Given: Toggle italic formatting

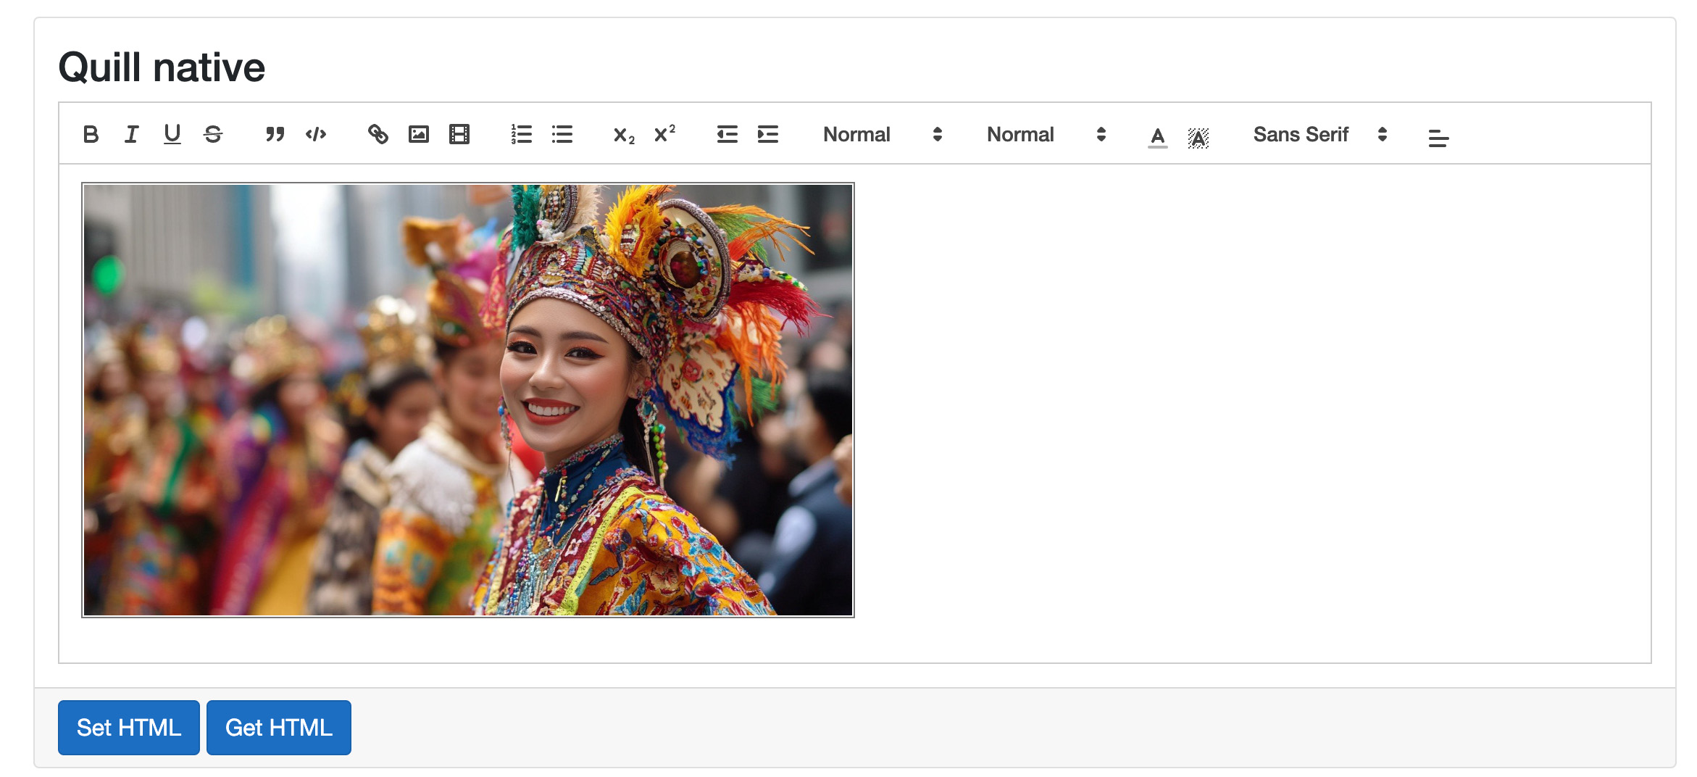Looking at the screenshot, I should [131, 134].
